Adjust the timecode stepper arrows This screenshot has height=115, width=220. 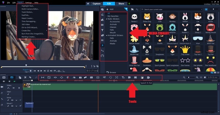point(98,71)
